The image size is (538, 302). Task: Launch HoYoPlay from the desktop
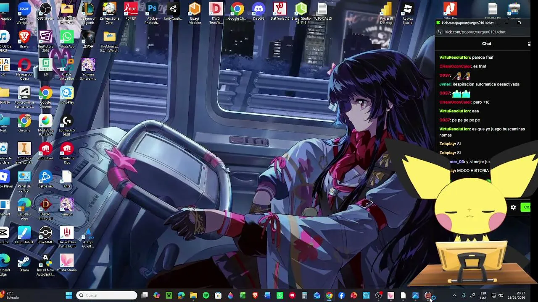(x=67, y=96)
